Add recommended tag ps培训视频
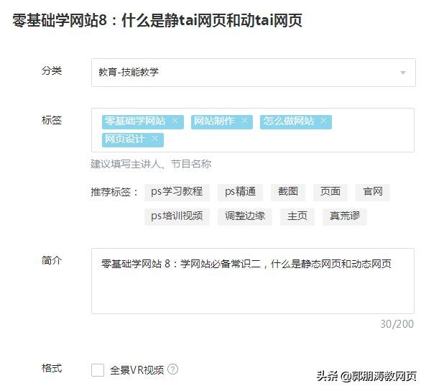Viewport: 426px width, 391px height. [177, 216]
